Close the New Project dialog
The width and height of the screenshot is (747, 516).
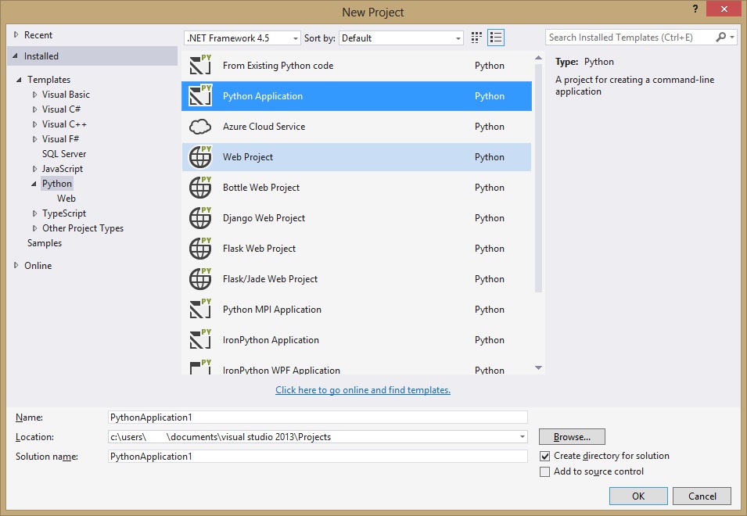pyautogui.click(x=724, y=9)
